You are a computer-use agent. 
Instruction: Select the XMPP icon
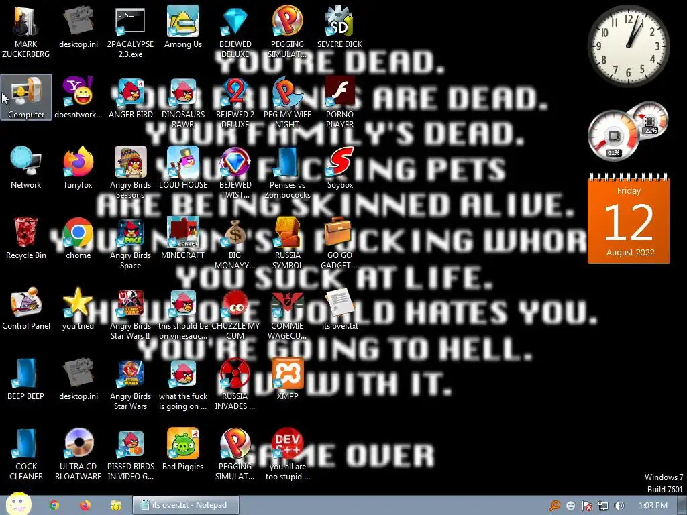point(287,380)
